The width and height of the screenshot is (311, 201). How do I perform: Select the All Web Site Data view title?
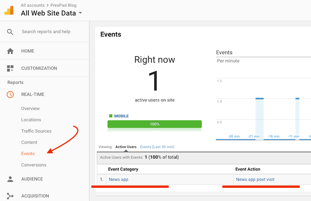[48, 13]
